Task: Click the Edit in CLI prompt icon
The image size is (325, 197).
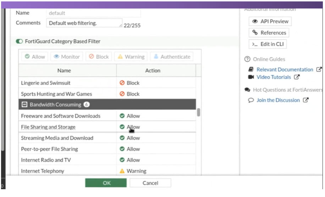Action: click(255, 44)
